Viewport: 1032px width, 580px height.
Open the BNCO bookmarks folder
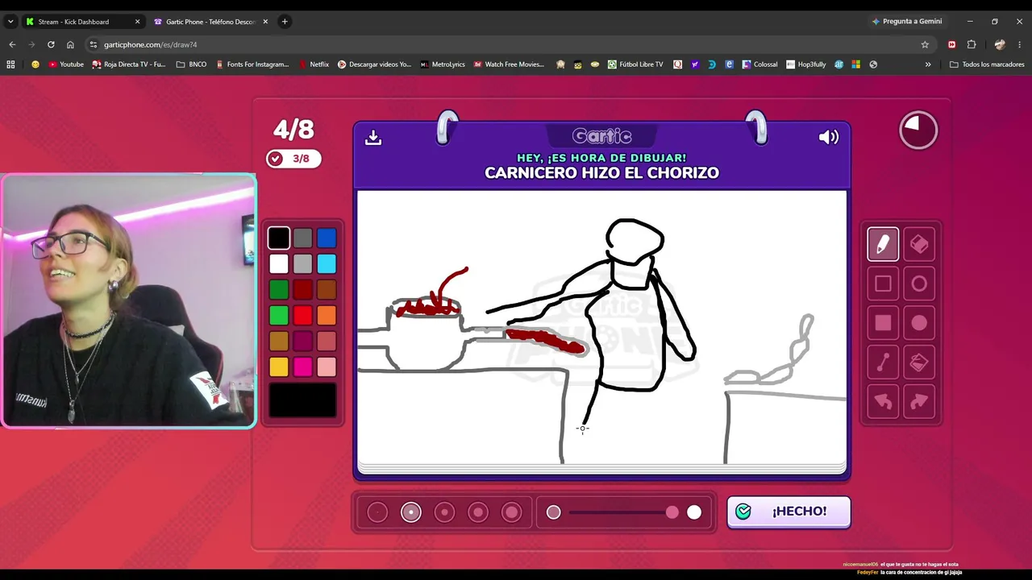pyautogui.click(x=191, y=64)
